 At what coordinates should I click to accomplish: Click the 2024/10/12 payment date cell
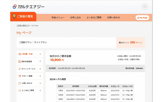pos(115,99)
